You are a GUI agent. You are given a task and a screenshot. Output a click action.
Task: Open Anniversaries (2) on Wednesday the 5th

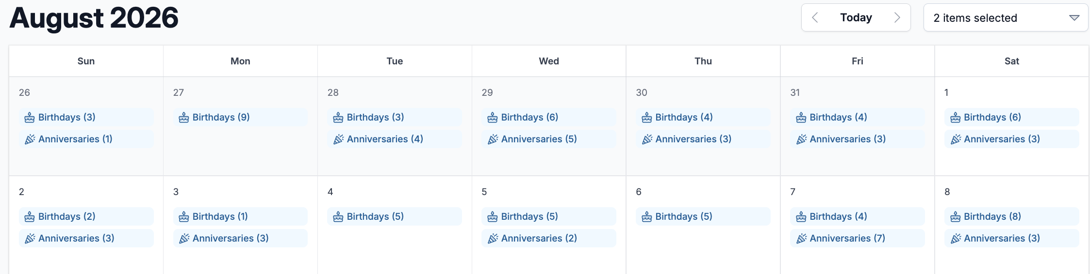tap(549, 238)
